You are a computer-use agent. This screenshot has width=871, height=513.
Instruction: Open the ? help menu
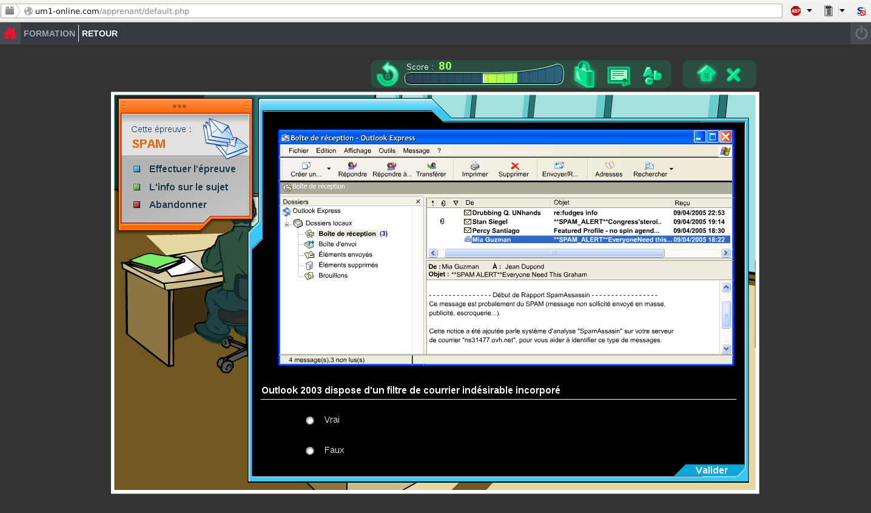coord(439,150)
